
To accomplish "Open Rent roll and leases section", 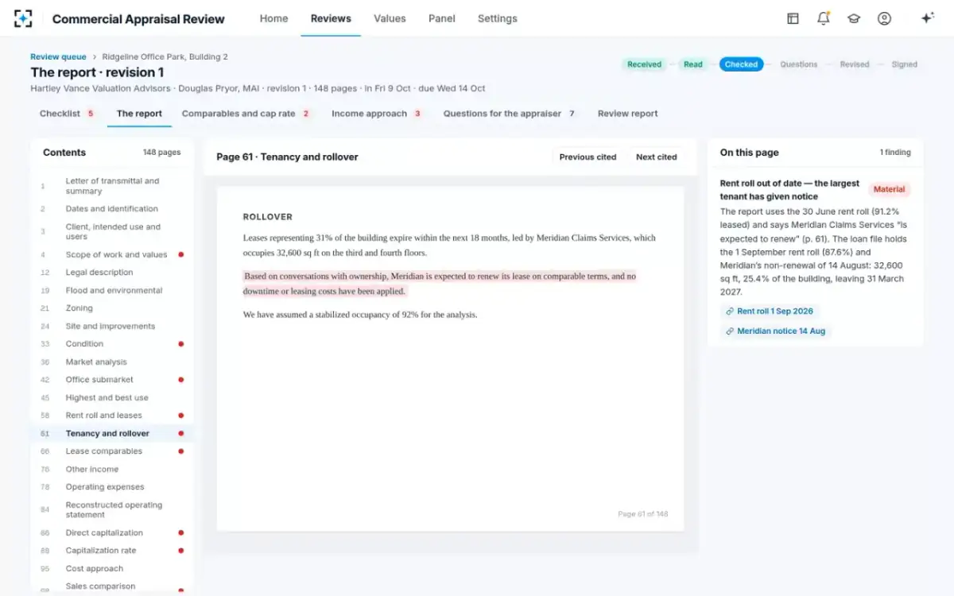I will click(112, 416).
